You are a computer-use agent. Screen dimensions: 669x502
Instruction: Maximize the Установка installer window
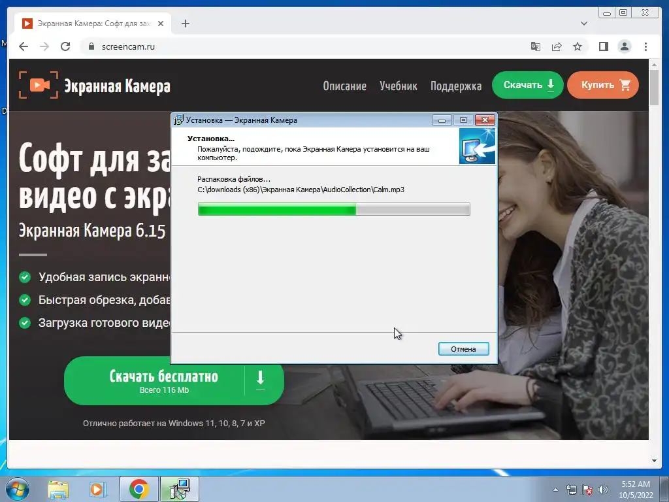pos(463,120)
